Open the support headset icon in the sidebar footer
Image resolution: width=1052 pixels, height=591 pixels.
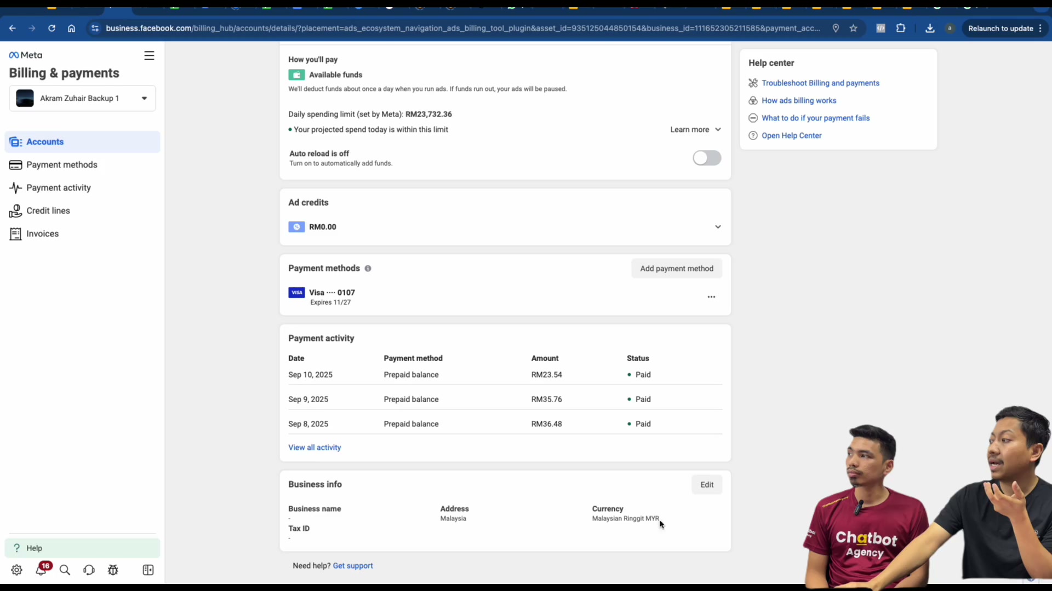click(x=89, y=570)
